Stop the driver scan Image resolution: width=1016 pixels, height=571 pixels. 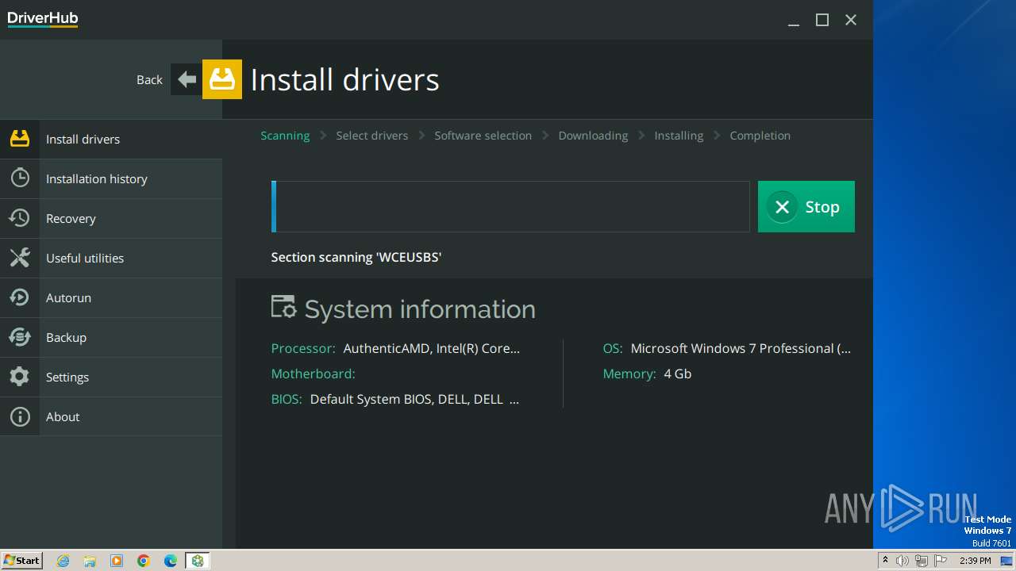click(806, 206)
